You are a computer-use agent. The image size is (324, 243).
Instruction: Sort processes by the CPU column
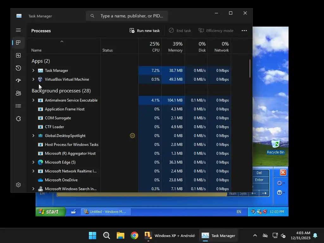tap(150, 47)
